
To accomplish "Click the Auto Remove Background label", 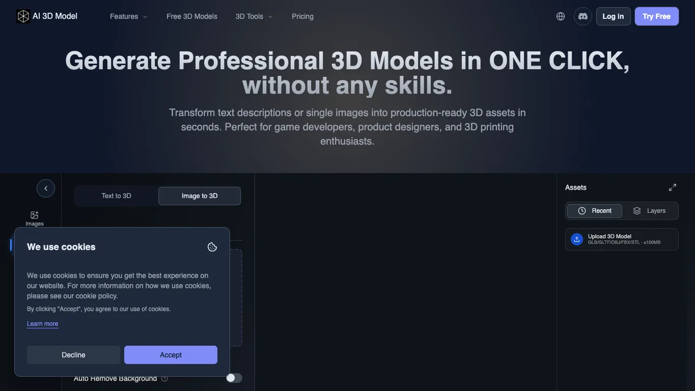I will click(x=115, y=378).
